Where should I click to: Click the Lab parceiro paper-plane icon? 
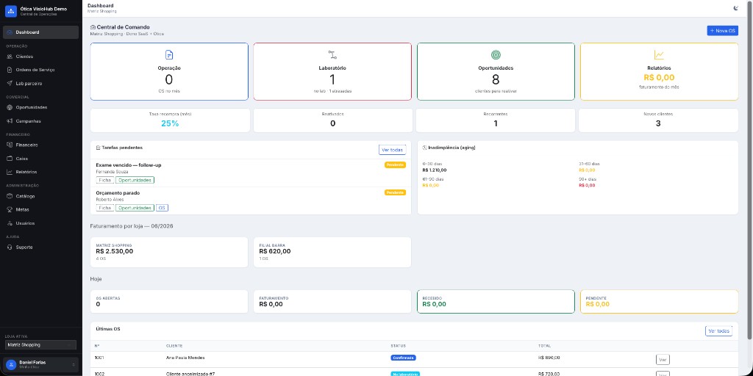tap(10, 84)
